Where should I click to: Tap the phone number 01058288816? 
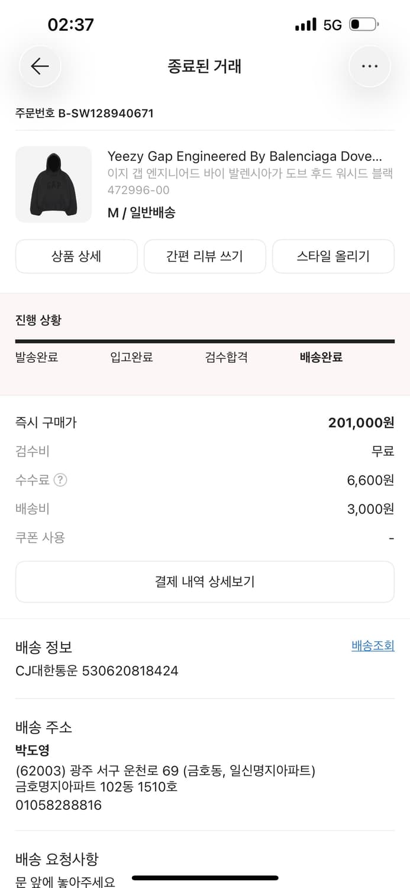59,805
